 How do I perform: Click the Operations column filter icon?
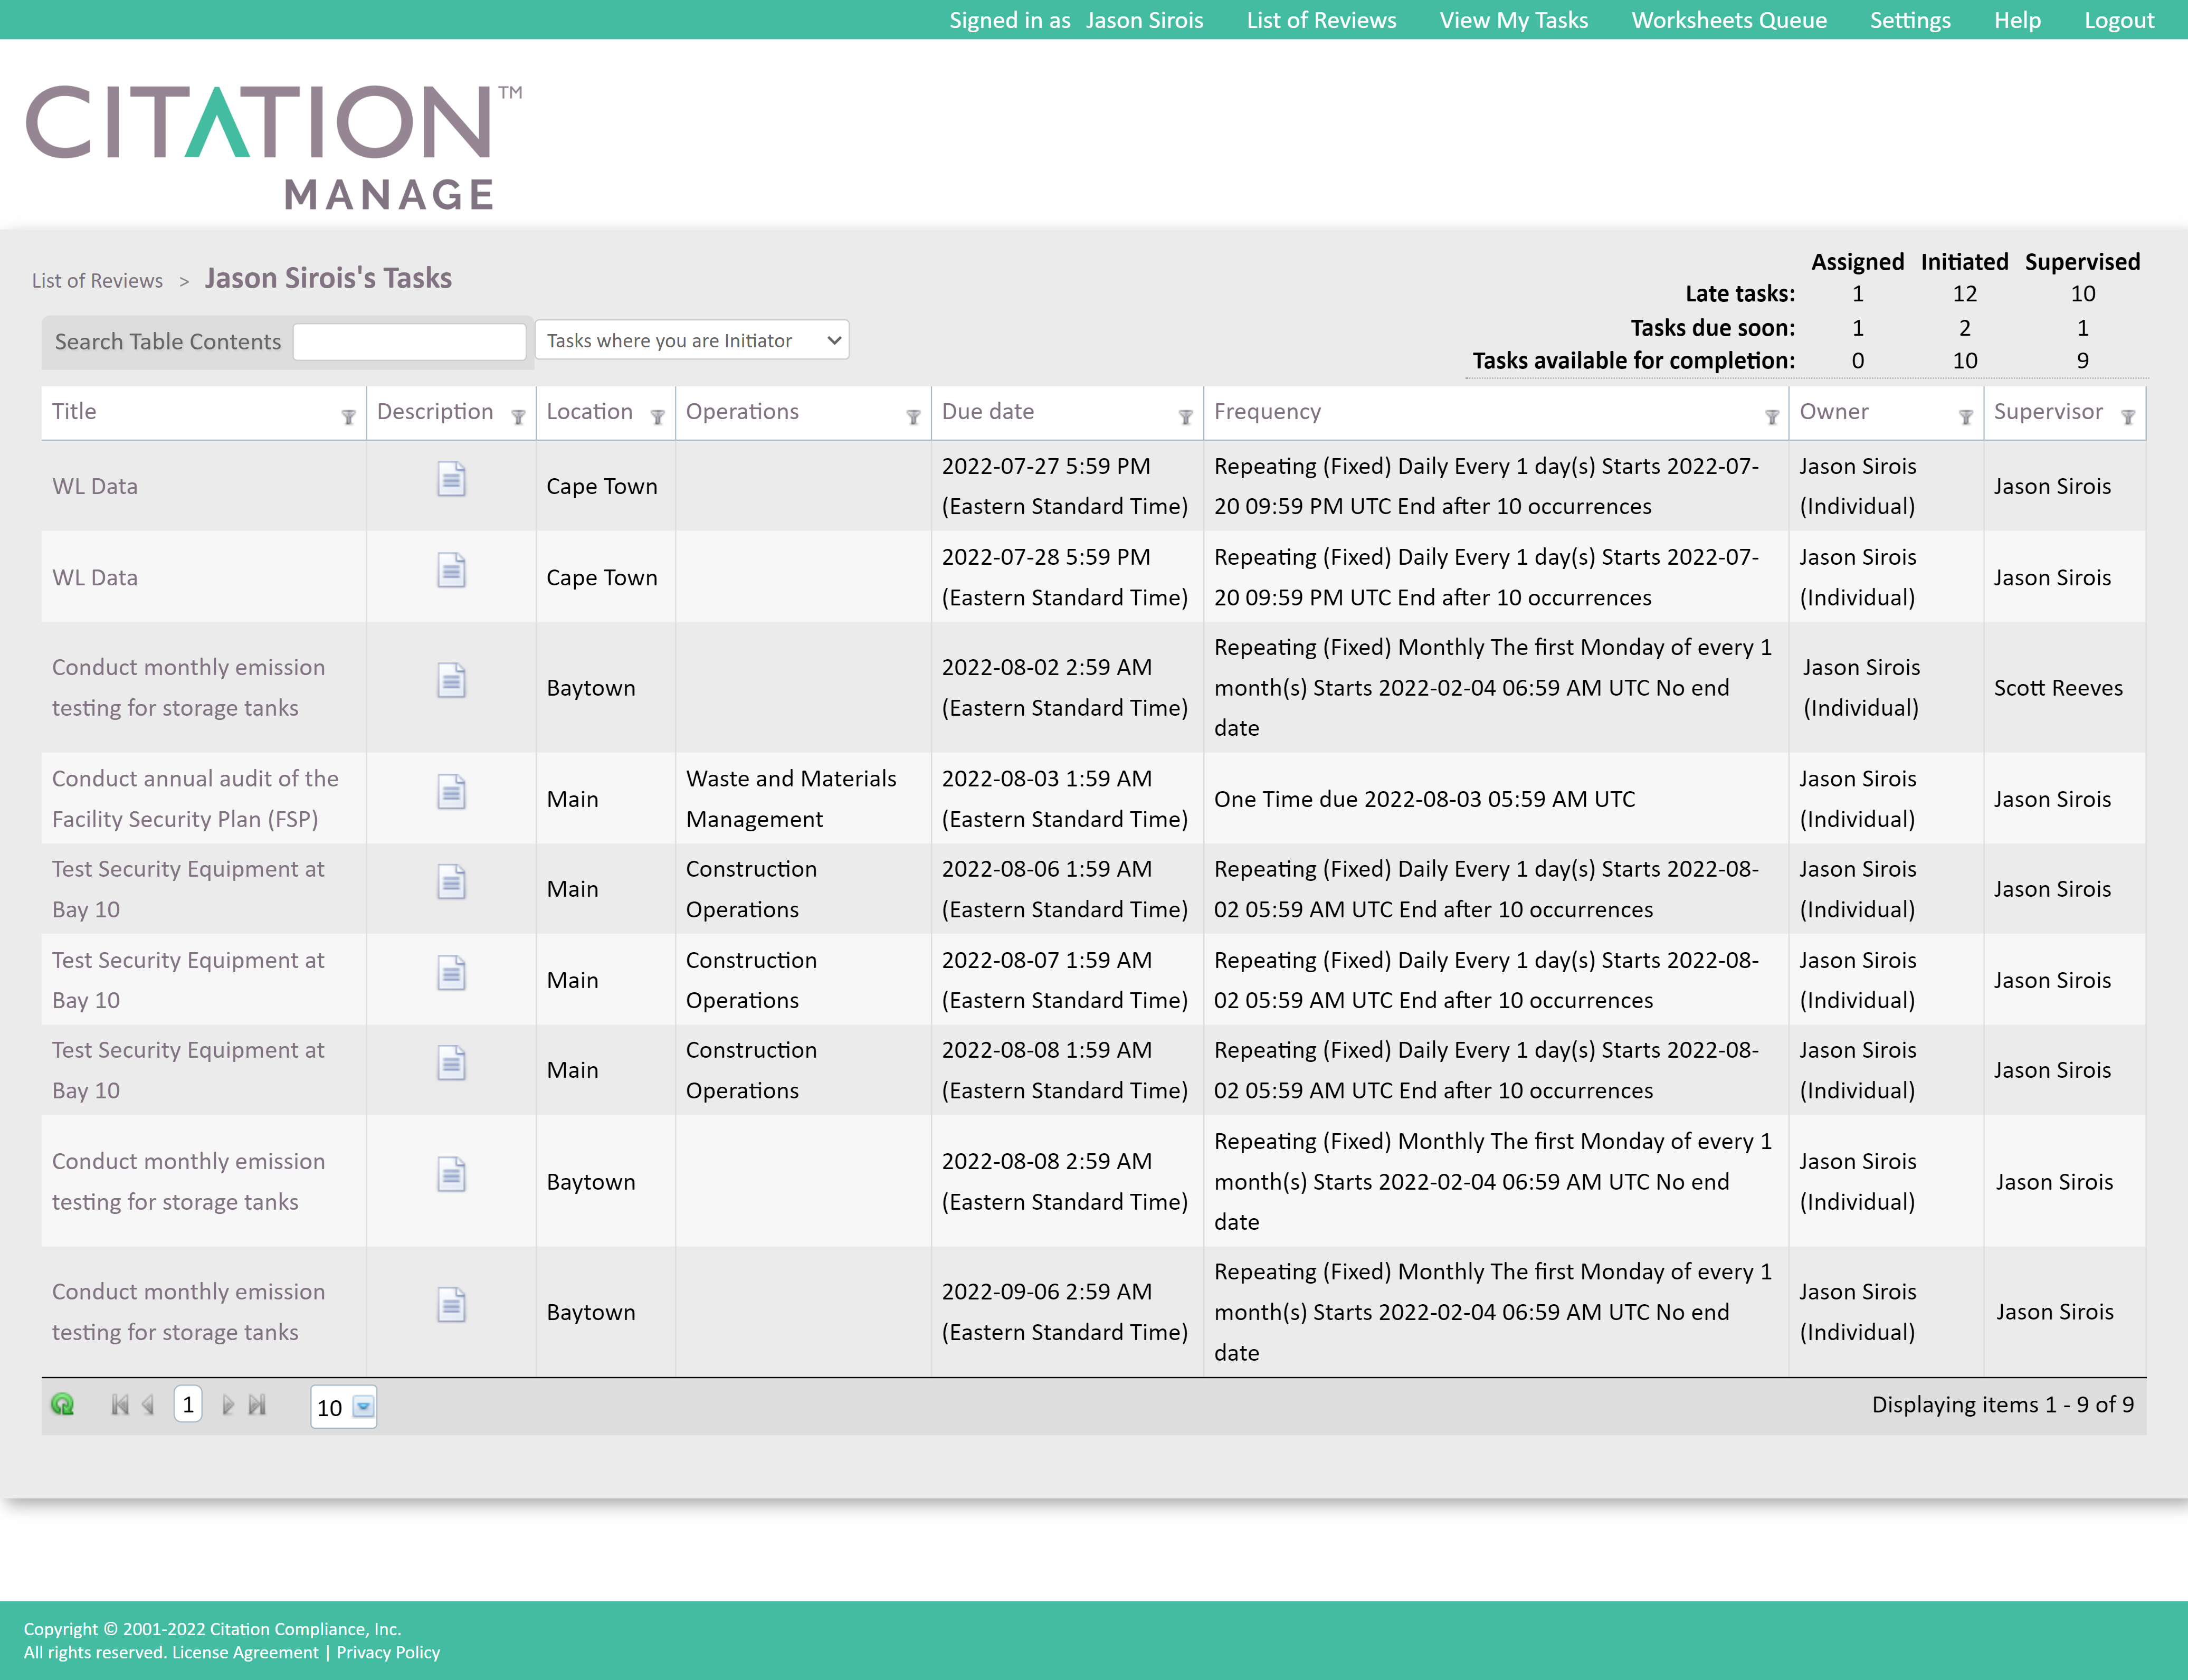913,417
